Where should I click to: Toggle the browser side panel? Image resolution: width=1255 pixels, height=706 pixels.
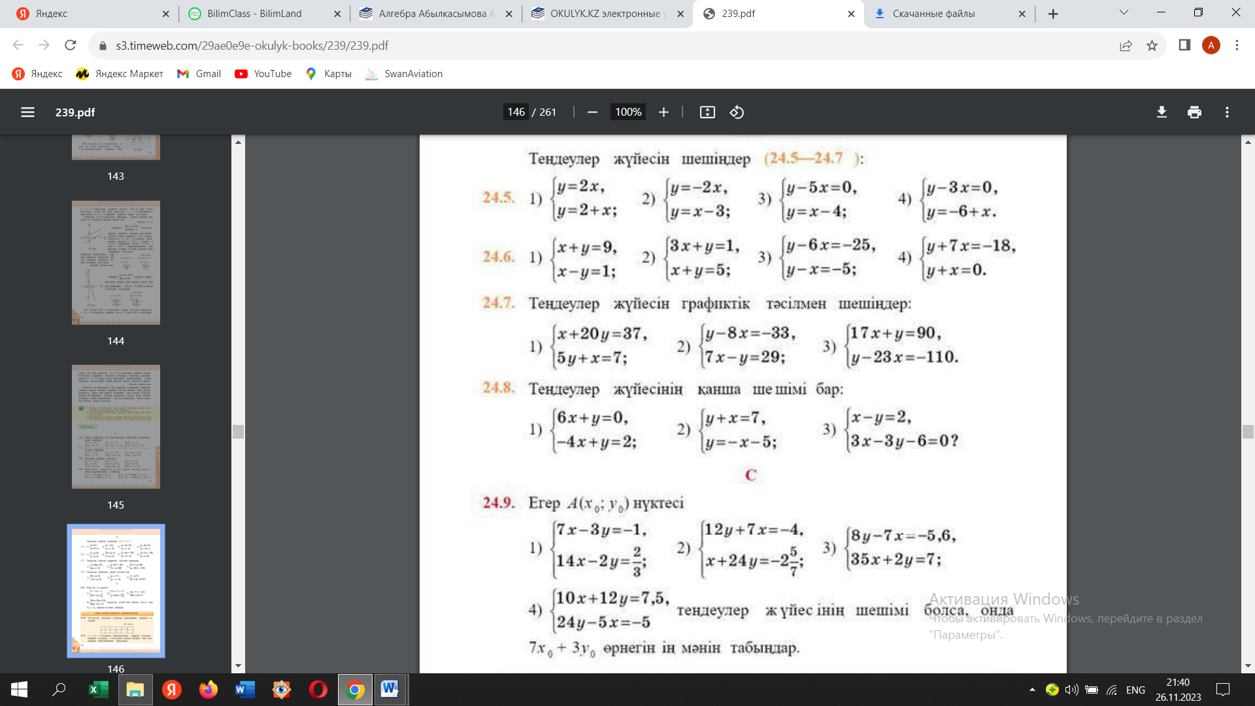coord(1184,45)
